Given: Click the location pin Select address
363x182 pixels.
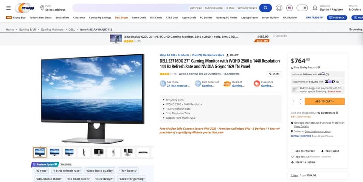Looking at the screenshot, I should [x=53, y=8].
